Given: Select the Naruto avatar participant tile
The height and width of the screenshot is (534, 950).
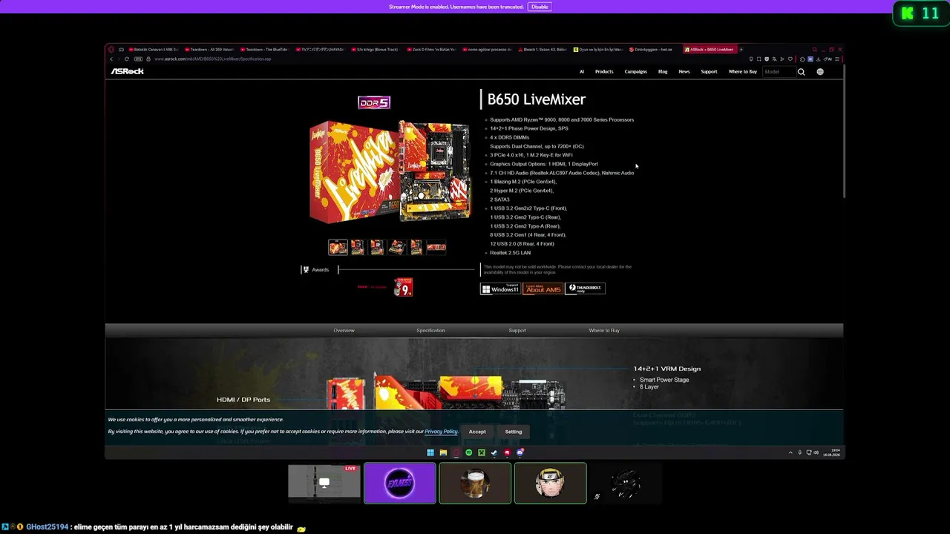Looking at the screenshot, I should 550,484.
